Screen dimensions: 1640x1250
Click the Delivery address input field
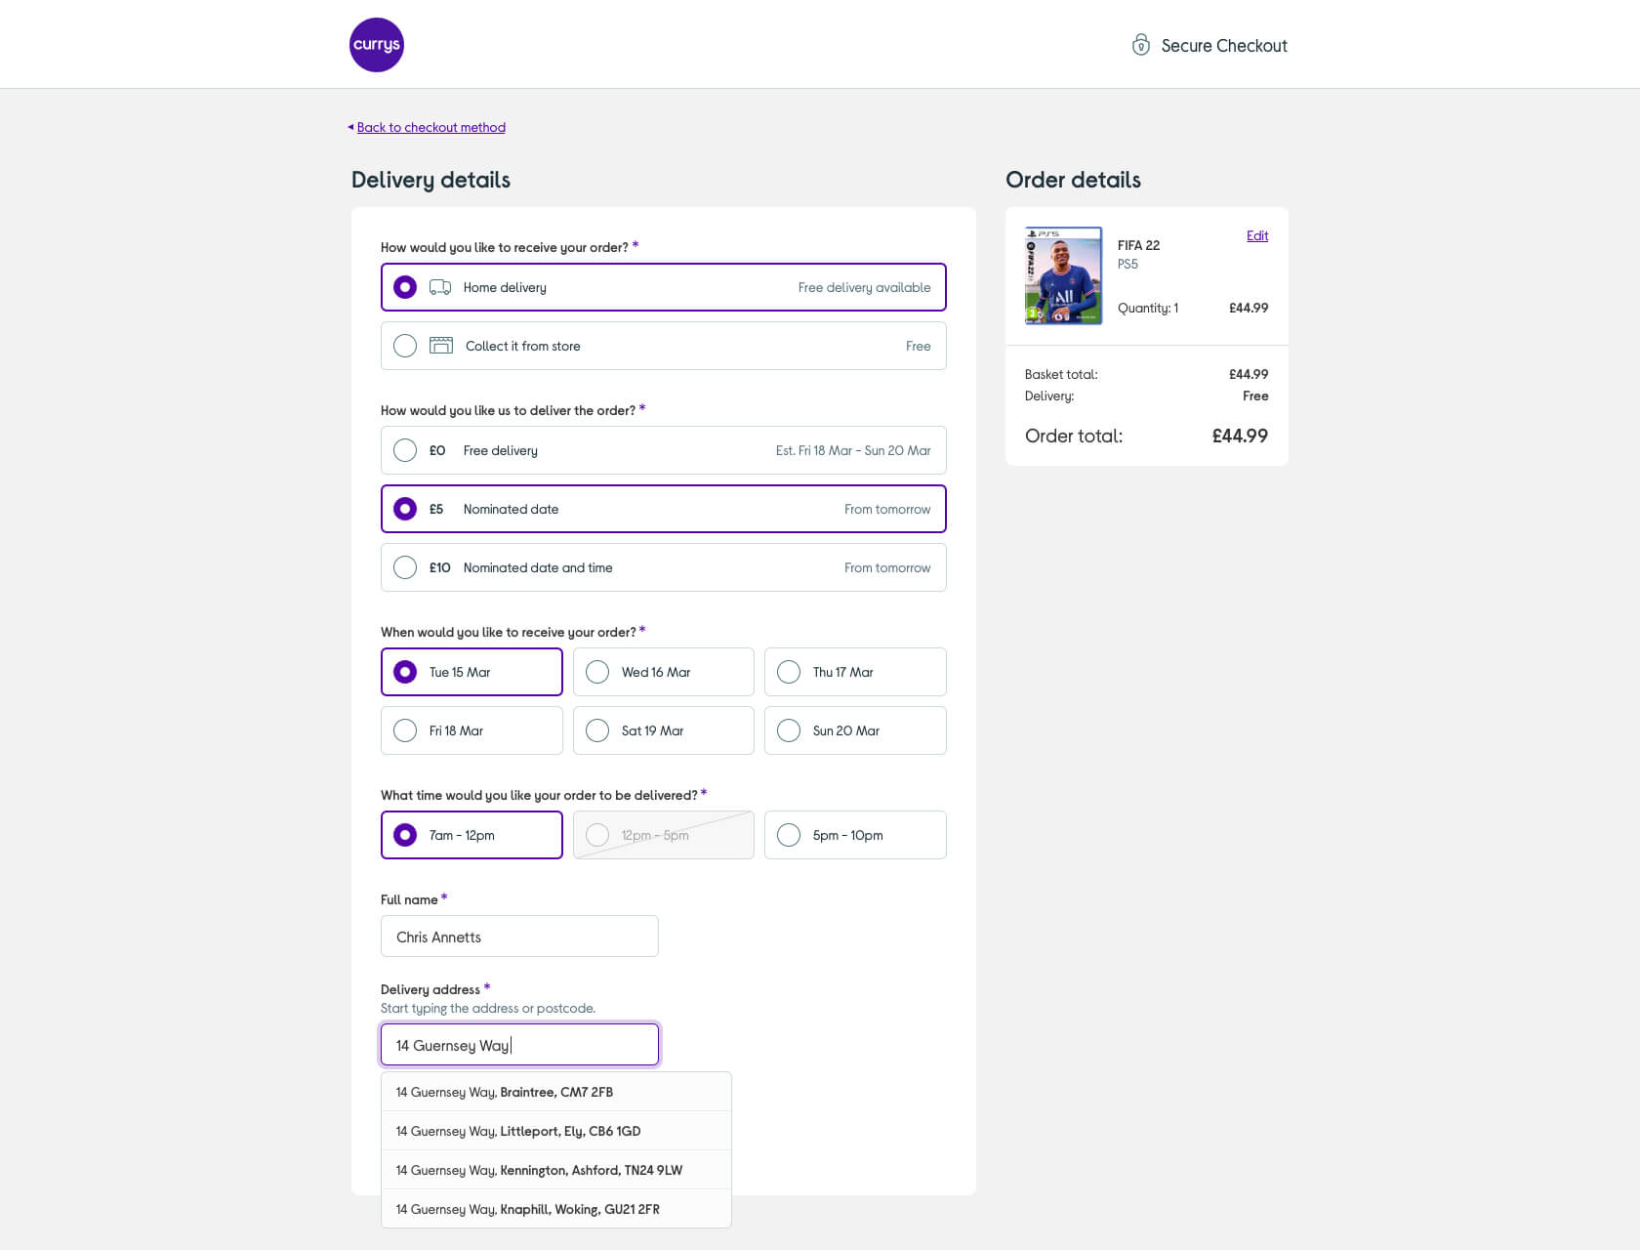pos(519,1045)
